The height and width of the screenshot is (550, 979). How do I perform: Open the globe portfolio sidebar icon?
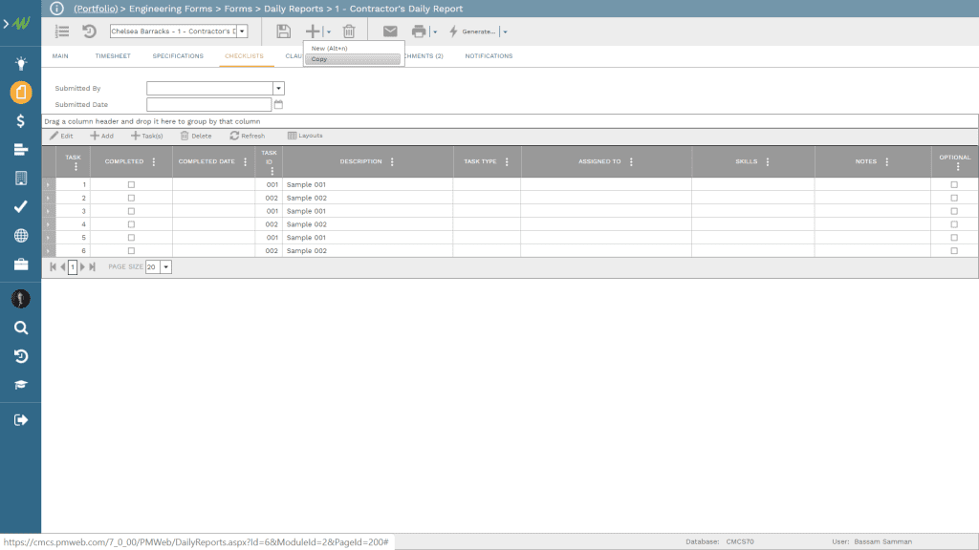tap(21, 236)
